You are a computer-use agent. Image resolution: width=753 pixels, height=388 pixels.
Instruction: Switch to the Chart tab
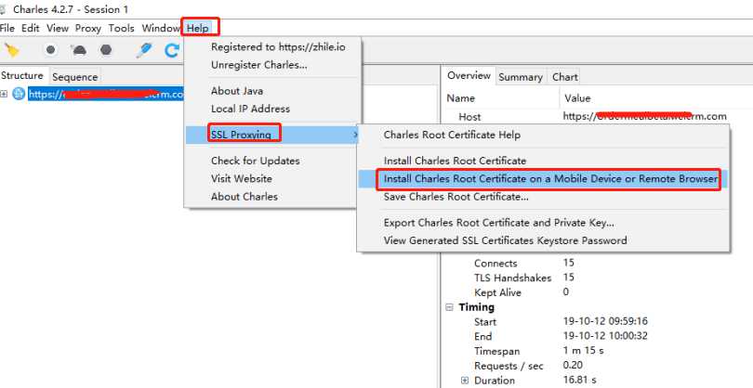pos(565,77)
